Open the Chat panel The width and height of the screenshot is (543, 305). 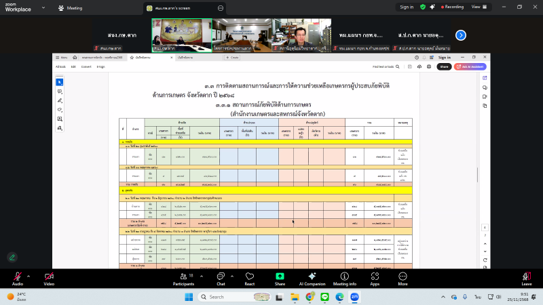[221, 277]
